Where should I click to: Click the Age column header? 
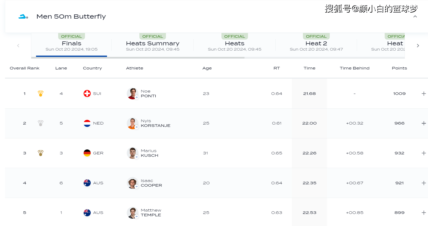point(207,68)
